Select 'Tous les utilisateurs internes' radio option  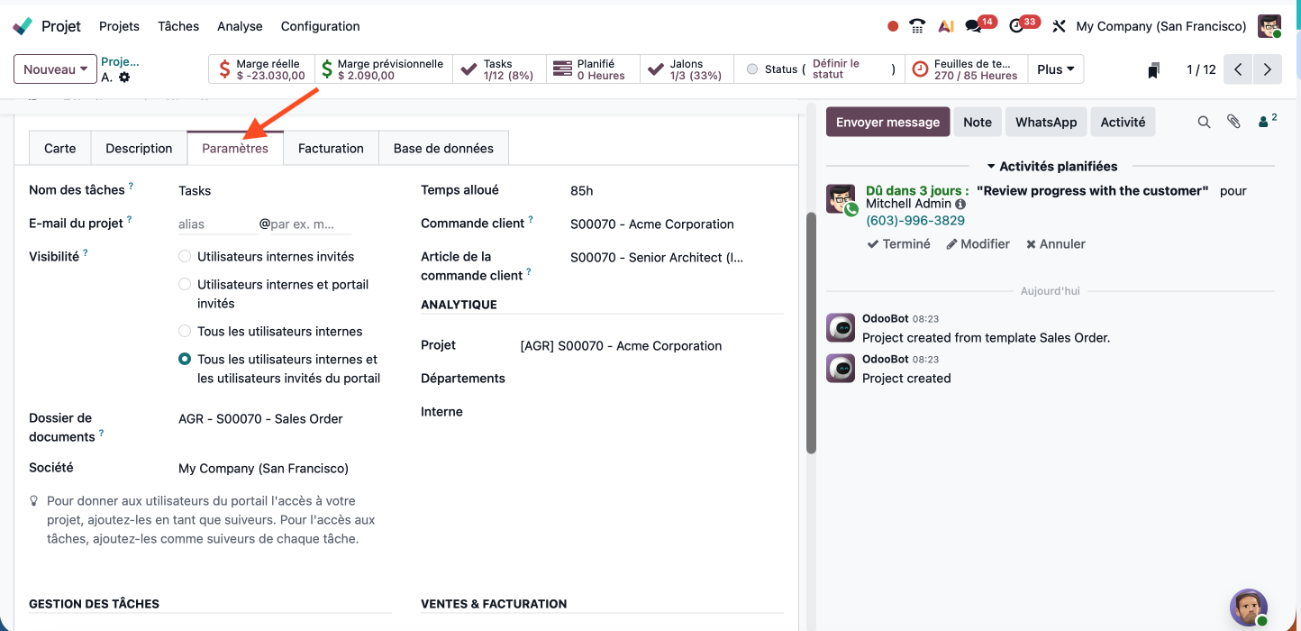[185, 332]
